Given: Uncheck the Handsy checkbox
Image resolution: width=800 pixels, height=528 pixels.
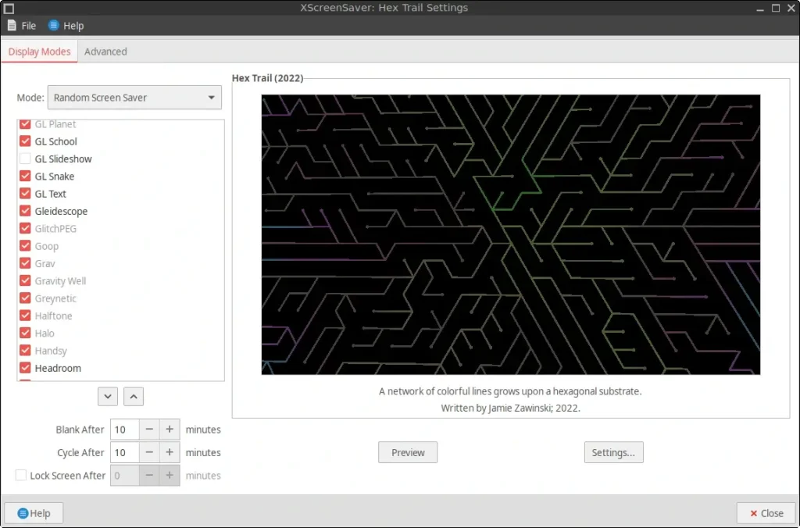Looking at the screenshot, I should tap(25, 350).
